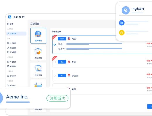Click the red 价格 label on 美国 row
This screenshot has height=116, width=152.
[x=148, y=44]
